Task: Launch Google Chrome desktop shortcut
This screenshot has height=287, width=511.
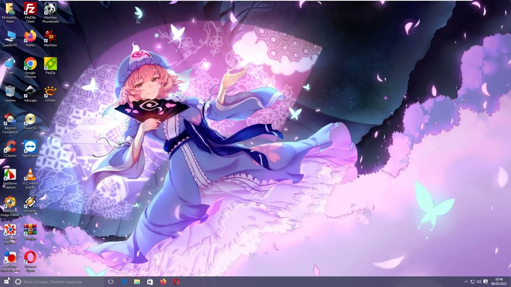Action: (30, 68)
